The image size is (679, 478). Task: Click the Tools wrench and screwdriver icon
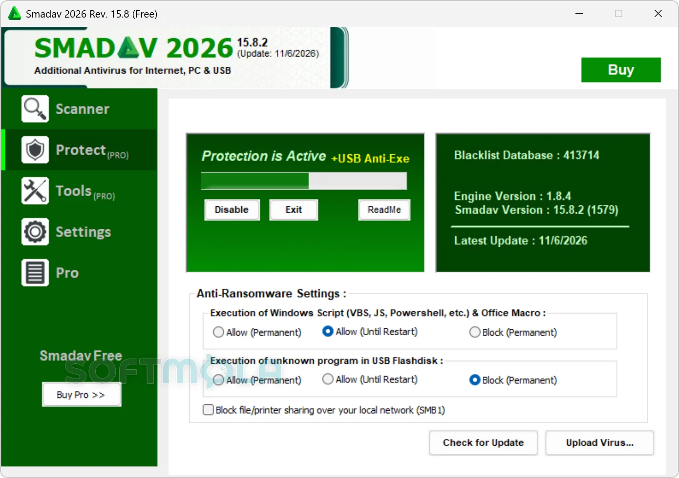coord(35,191)
